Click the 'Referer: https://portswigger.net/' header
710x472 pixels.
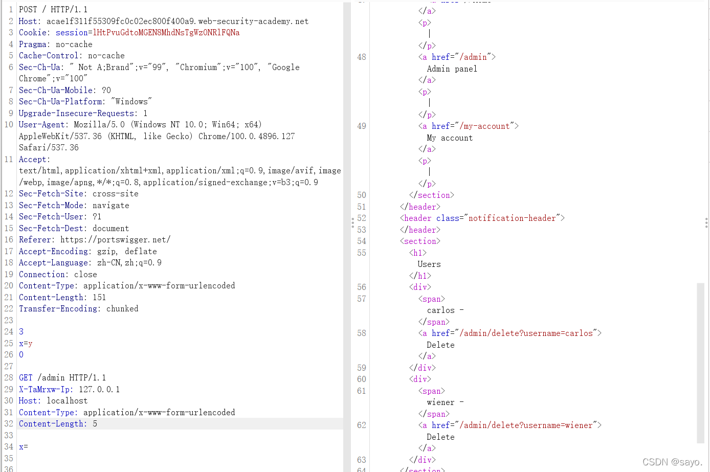[95, 239]
